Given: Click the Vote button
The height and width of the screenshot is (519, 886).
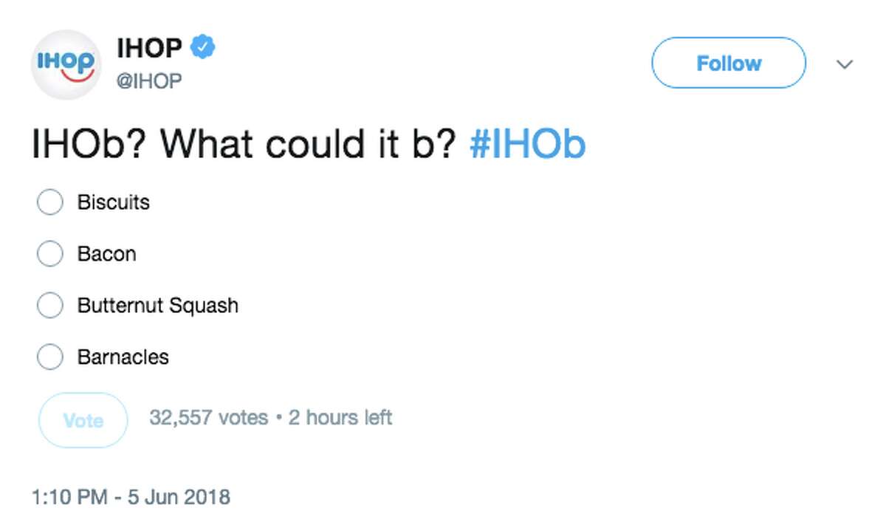Looking at the screenshot, I should (82, 421).
